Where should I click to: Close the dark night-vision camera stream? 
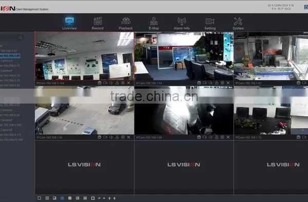pyautogui.click(x=228, y=137)
